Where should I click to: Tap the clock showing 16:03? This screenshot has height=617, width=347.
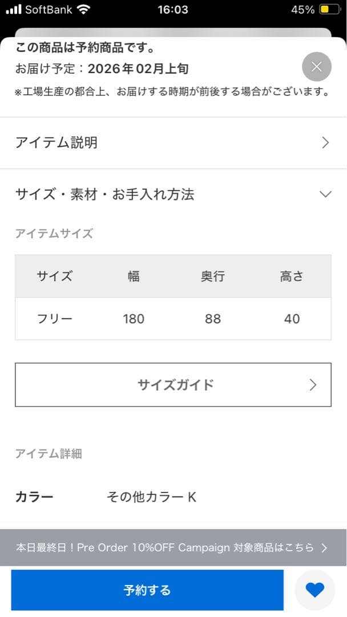pos(173,9)
